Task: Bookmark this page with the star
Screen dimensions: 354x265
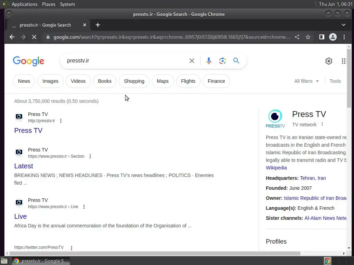Action: 308,37
